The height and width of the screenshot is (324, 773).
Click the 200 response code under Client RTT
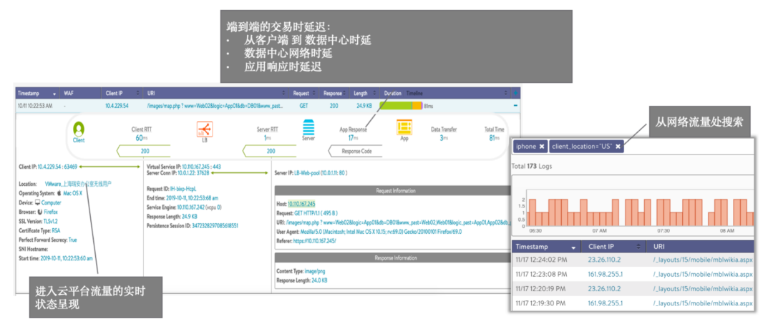(145, 151)
